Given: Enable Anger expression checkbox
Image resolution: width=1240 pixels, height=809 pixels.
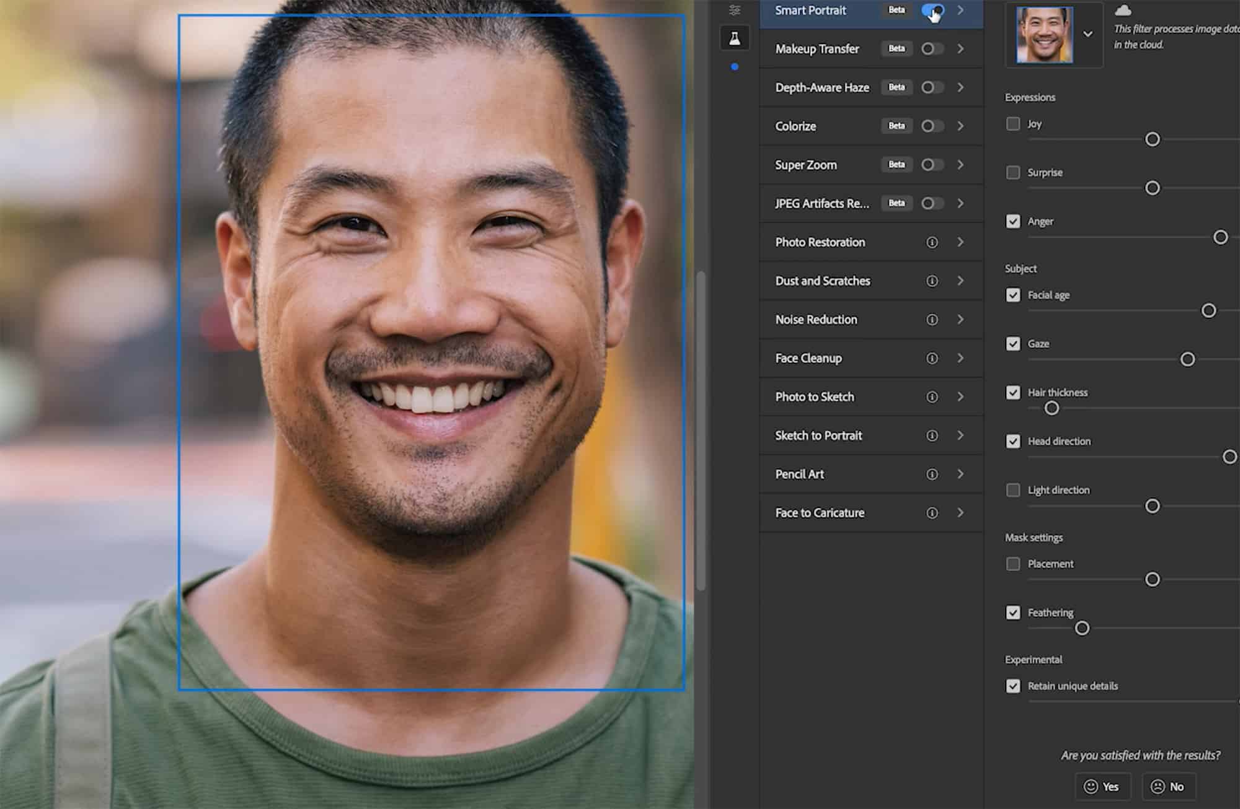Looking at the screenshot, I should 1013,221.
